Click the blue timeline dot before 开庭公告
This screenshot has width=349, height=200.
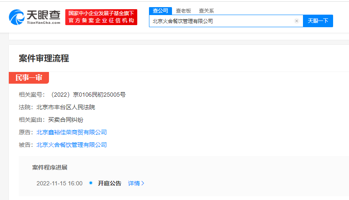[x=91, y=183]
